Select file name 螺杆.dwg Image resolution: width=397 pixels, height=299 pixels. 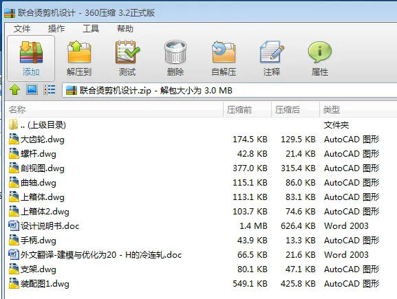tap(39, 154)
